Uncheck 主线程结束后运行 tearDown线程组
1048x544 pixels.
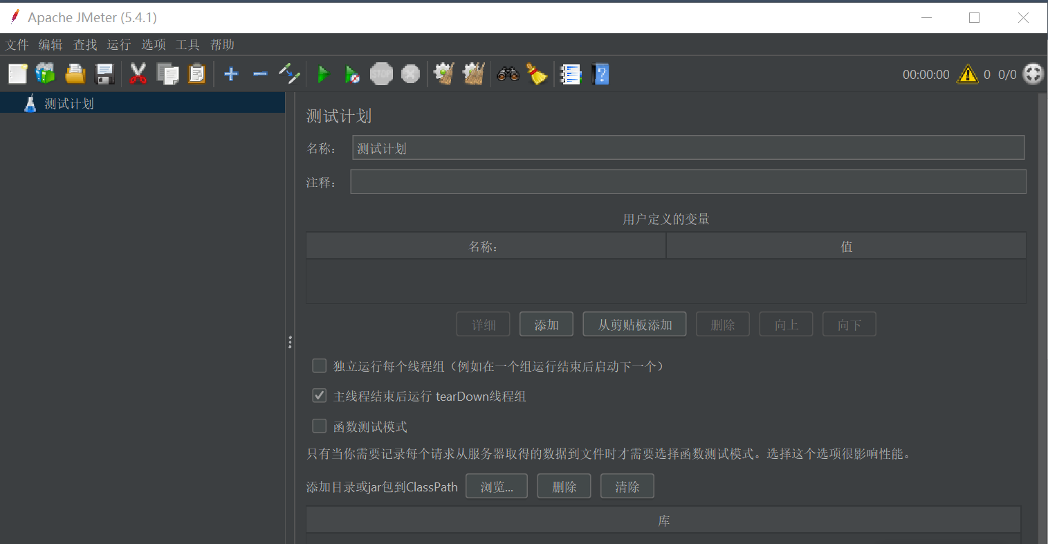[319, 395]
